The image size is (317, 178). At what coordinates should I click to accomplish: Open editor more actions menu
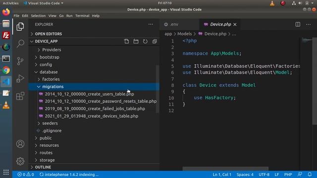point(308,24)
